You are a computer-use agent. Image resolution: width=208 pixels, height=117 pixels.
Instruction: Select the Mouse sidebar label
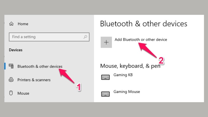pos(23,93)
